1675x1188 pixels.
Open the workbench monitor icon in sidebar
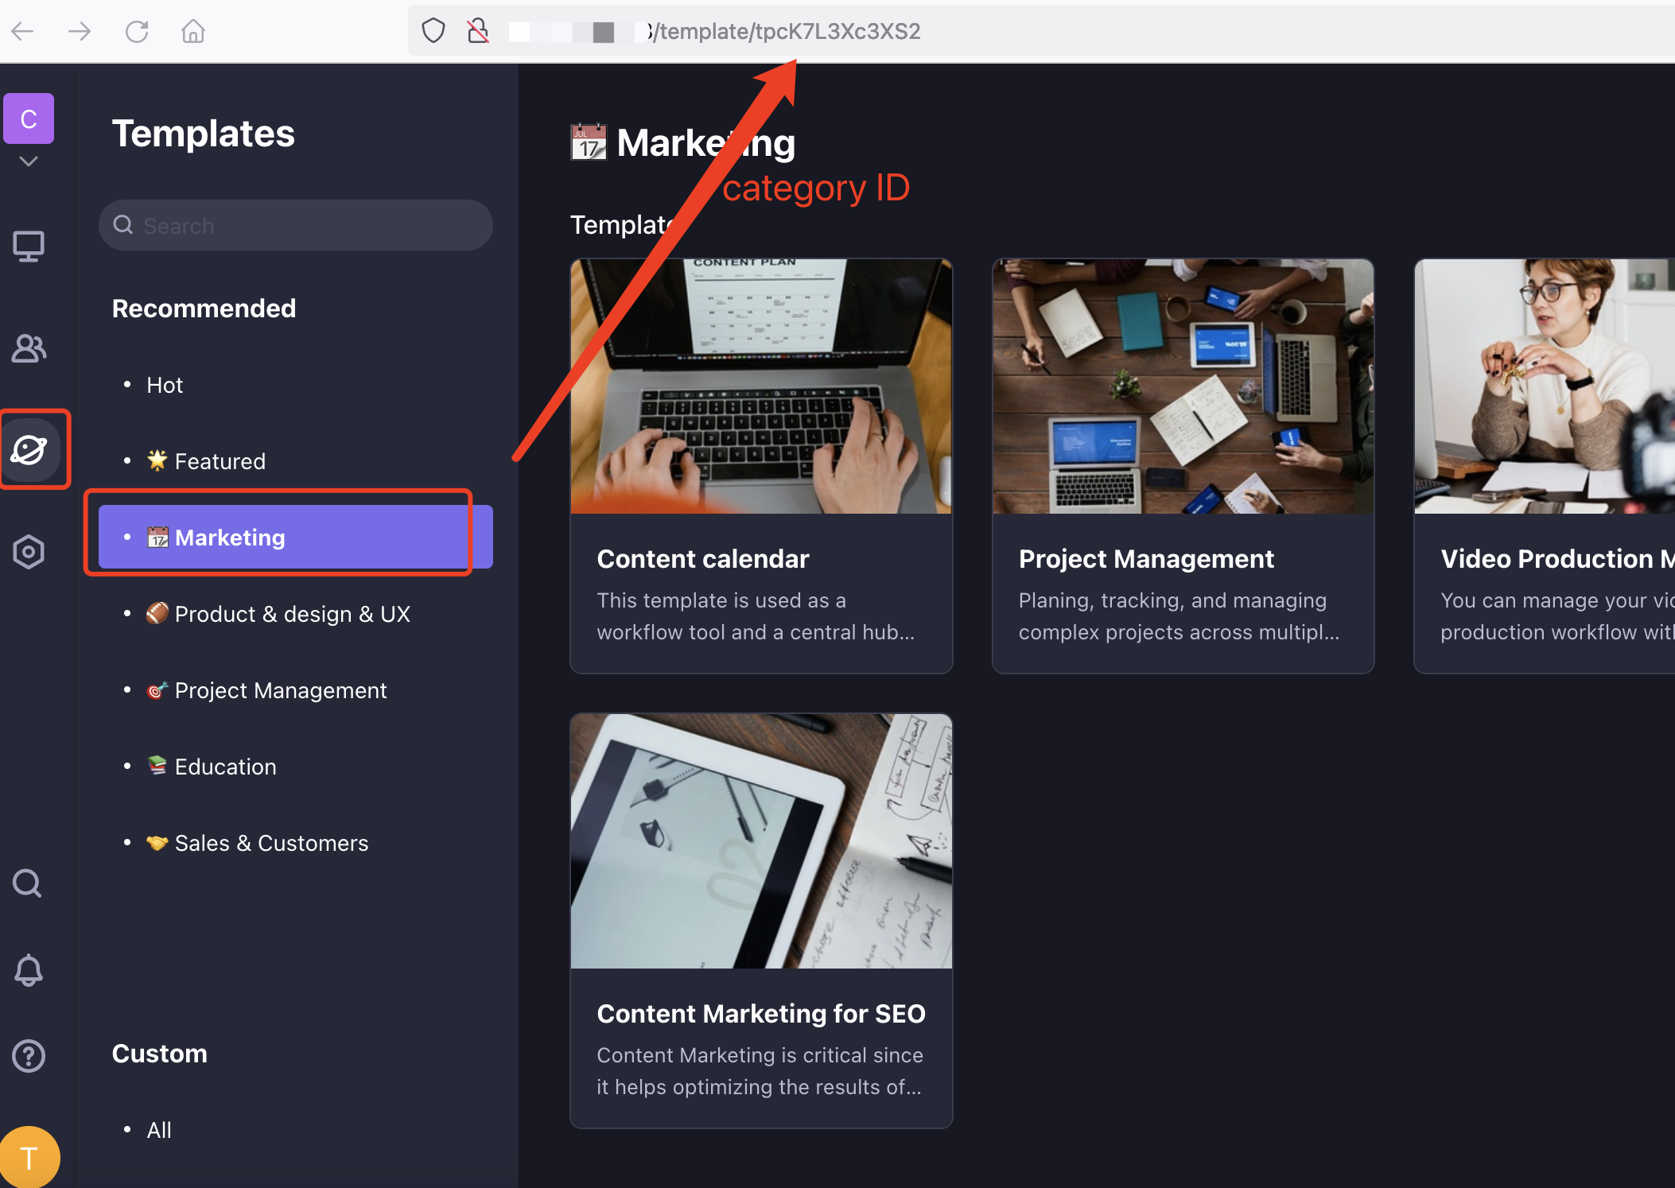click(29, 247)
